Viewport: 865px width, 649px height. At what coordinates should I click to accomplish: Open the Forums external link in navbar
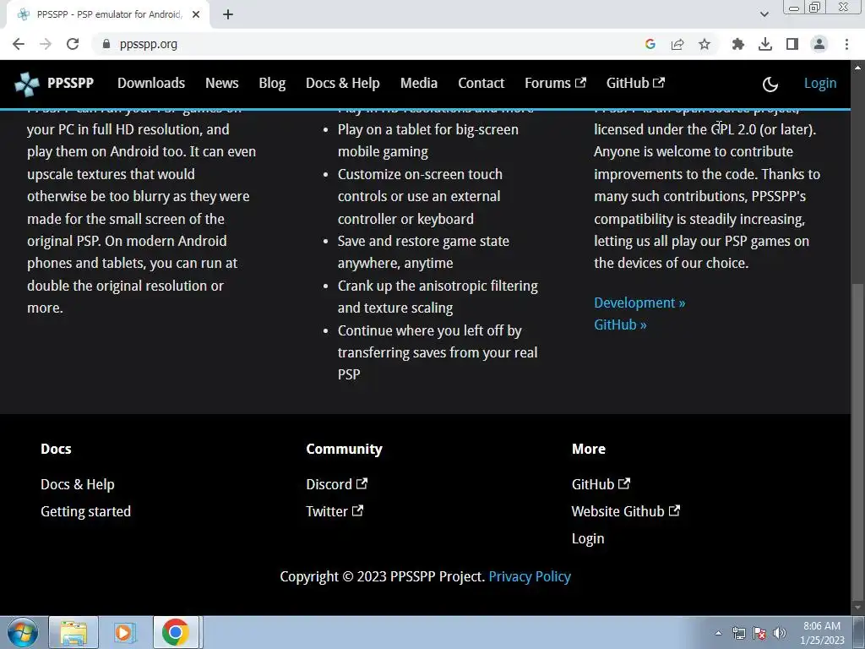(x=555, y=84)
